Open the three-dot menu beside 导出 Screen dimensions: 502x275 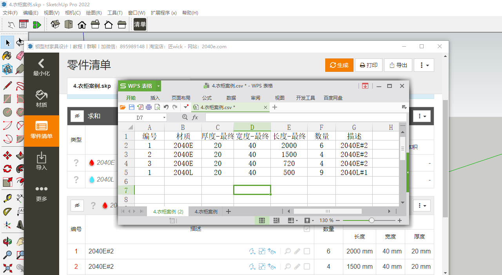(x=424, y=65)
